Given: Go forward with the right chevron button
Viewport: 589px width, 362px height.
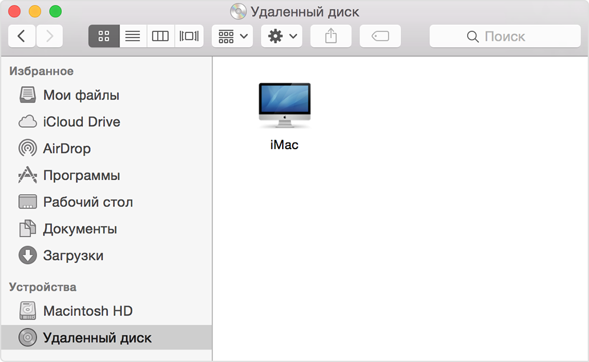Looking at the screenshot, I should 49,36.
